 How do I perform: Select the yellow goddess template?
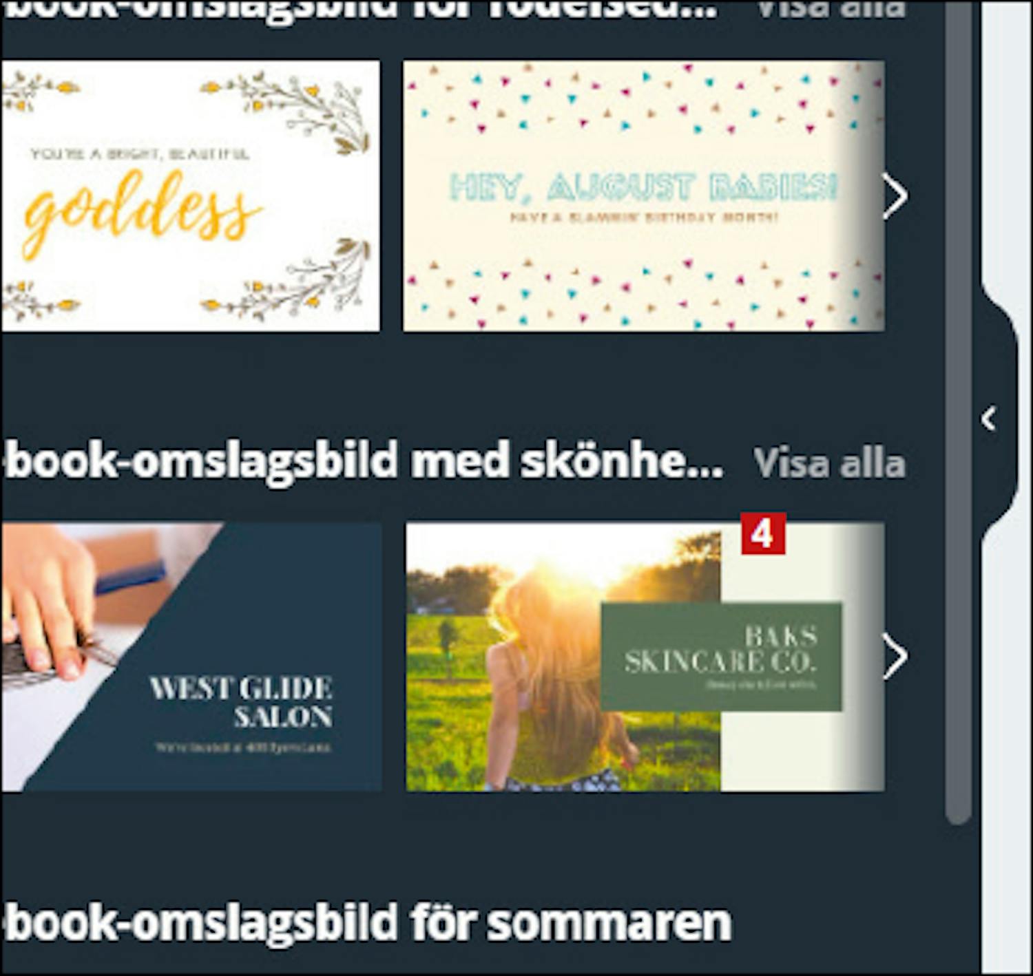click(191, 196)
